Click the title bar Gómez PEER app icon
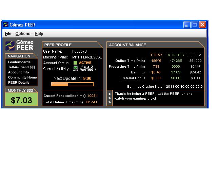217x174 pixels. click(x=6, y=25)
